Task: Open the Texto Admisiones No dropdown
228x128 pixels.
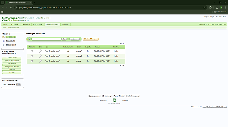Action: [18, 85]
